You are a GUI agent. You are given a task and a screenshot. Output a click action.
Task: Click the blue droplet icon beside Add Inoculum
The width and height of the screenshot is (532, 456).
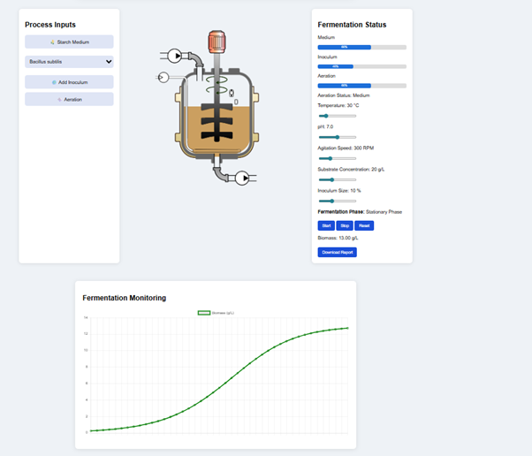tap(54, 82)
